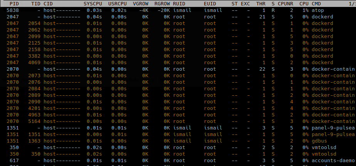The height and width of the screenshot is (166, 356).
Task: Select thread TID 2125
Action: click(x=34, y=43)
